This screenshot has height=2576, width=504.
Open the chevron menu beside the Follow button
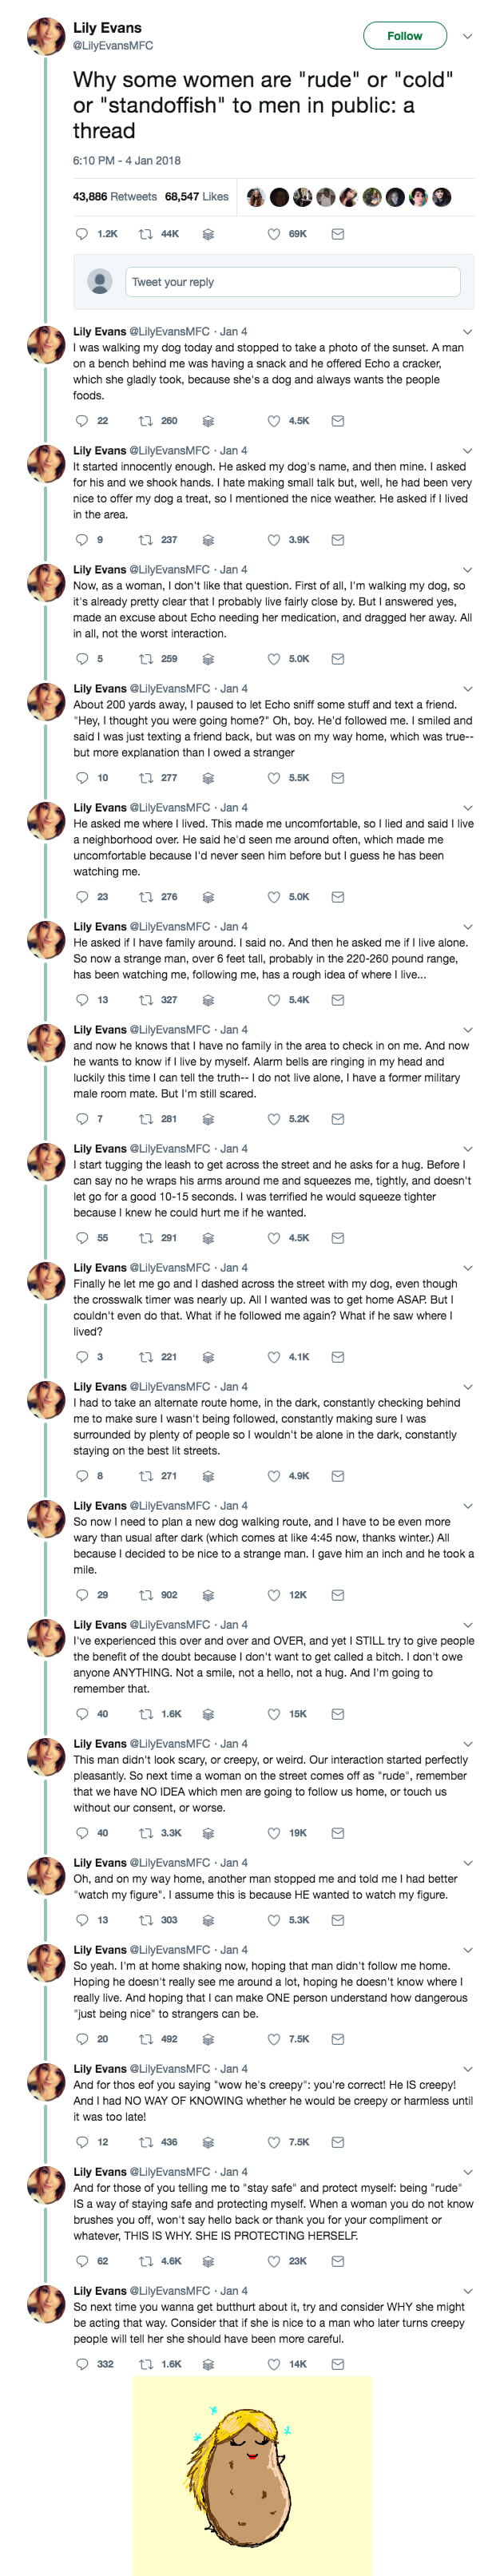[466, 34]
